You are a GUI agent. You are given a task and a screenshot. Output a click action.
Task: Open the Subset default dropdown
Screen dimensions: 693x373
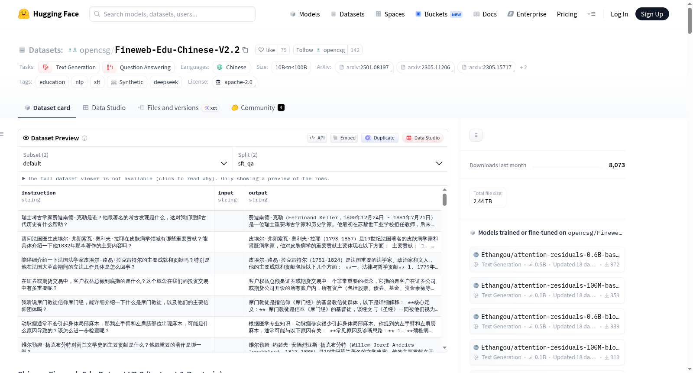tap(125, 159)
